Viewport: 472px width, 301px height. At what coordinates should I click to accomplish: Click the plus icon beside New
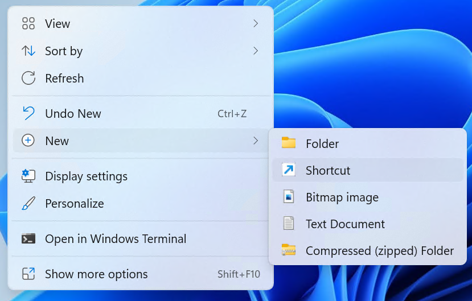(28, 141)
